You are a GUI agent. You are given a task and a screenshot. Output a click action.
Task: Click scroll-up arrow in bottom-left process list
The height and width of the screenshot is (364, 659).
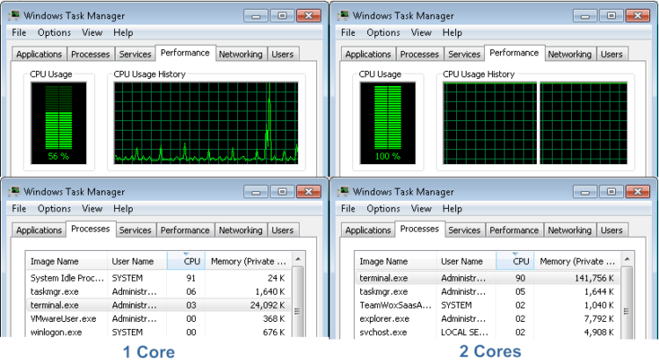tap(298, 259)
